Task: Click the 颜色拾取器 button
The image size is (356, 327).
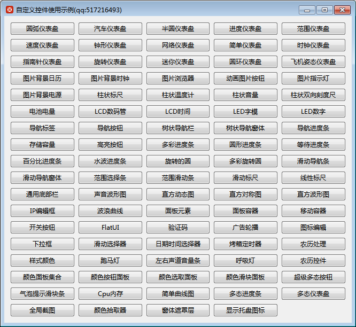Action: coord(110,310)
